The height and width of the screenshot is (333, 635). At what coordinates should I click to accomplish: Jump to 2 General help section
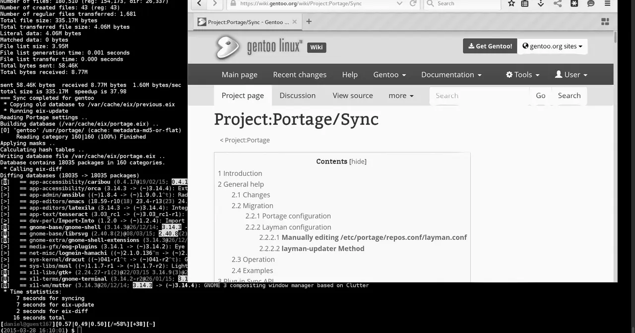tap(241, 184)
